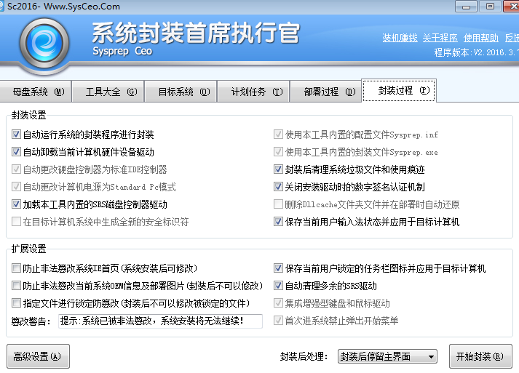
Task: Toggle 首次进系统禁止弹出开始菜单 checkbox
Action: coord(278,321)
